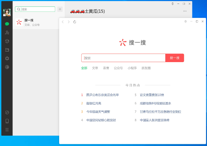
Task: Click the plus button next to WeChat search
Action: [x=60, y=9]
